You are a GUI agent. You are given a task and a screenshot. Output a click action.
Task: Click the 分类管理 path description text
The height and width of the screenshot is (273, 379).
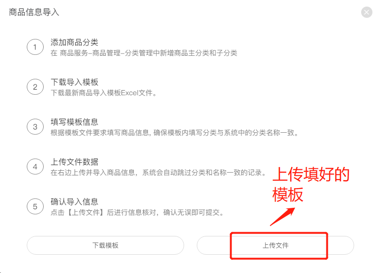point(144,53)
